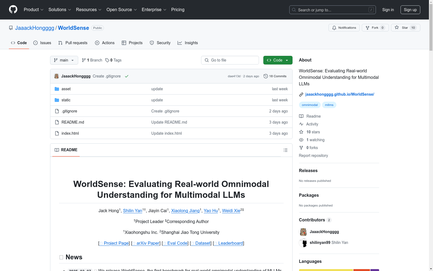Click the omnimodal topic tag
This screenshot has width=433, height=271.
(x=310, y=105)
